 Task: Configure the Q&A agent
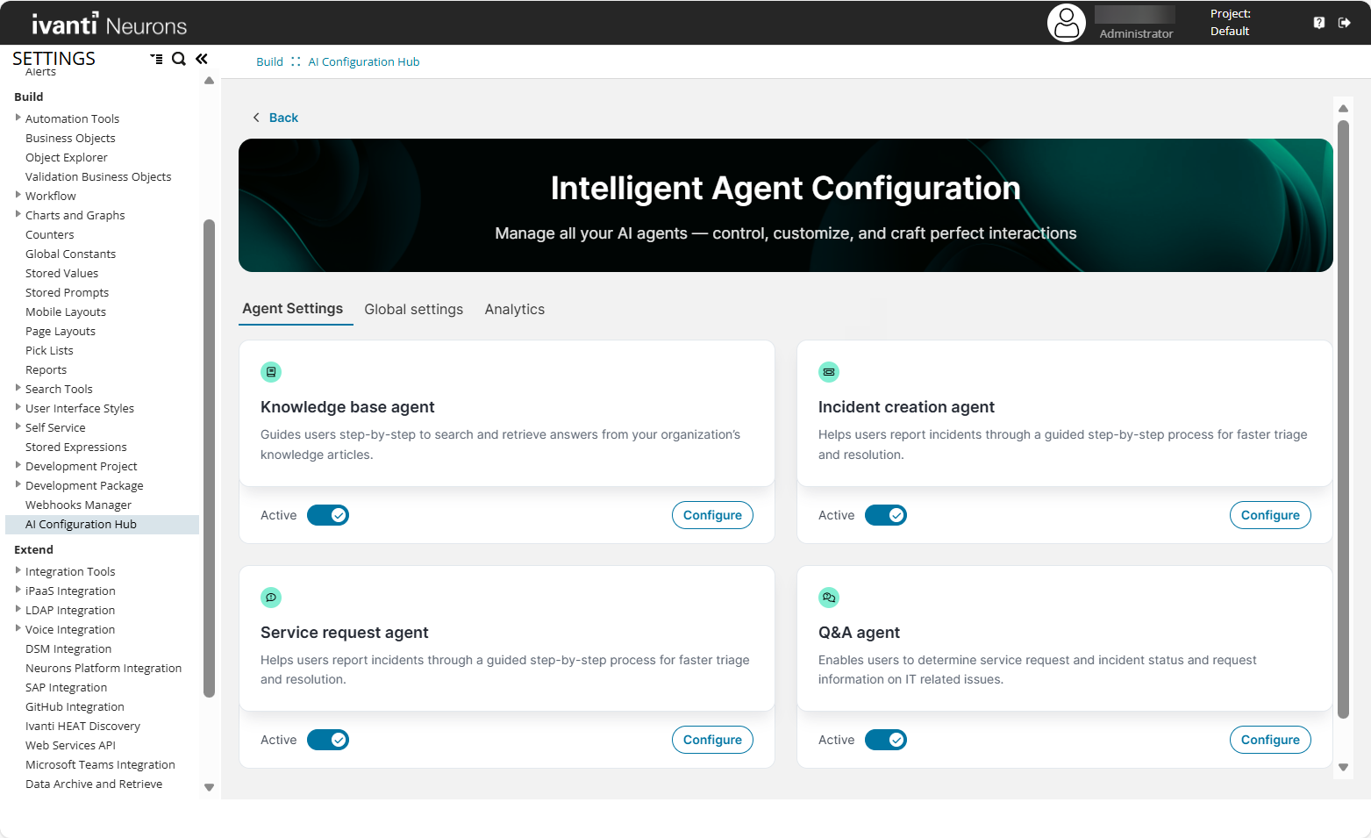(x=1269, y=740)
